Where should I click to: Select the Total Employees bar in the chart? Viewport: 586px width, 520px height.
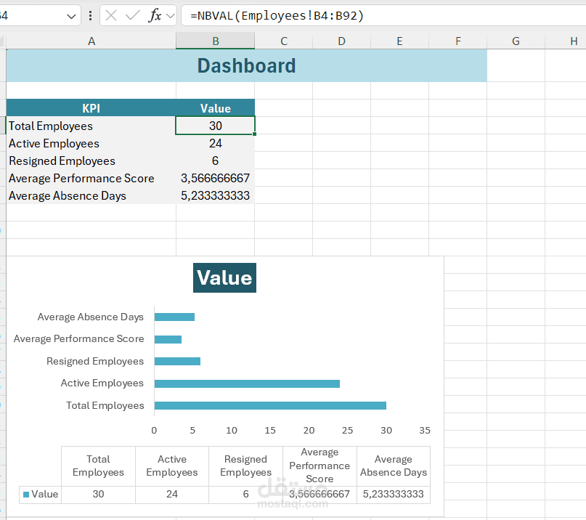(269, 405)
